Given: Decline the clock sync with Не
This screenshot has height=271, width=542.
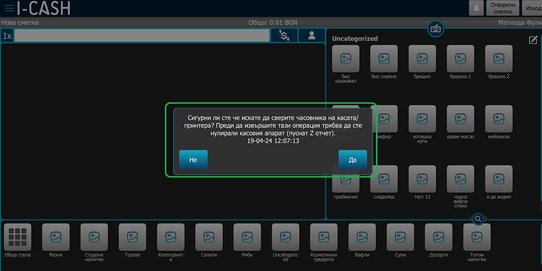Looking at the screenshot, I should (x=194, y=160).
